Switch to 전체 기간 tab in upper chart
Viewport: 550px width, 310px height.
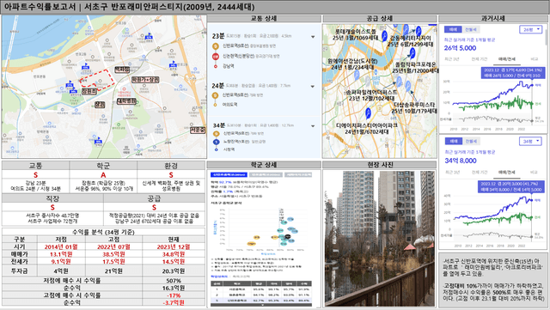480,59
